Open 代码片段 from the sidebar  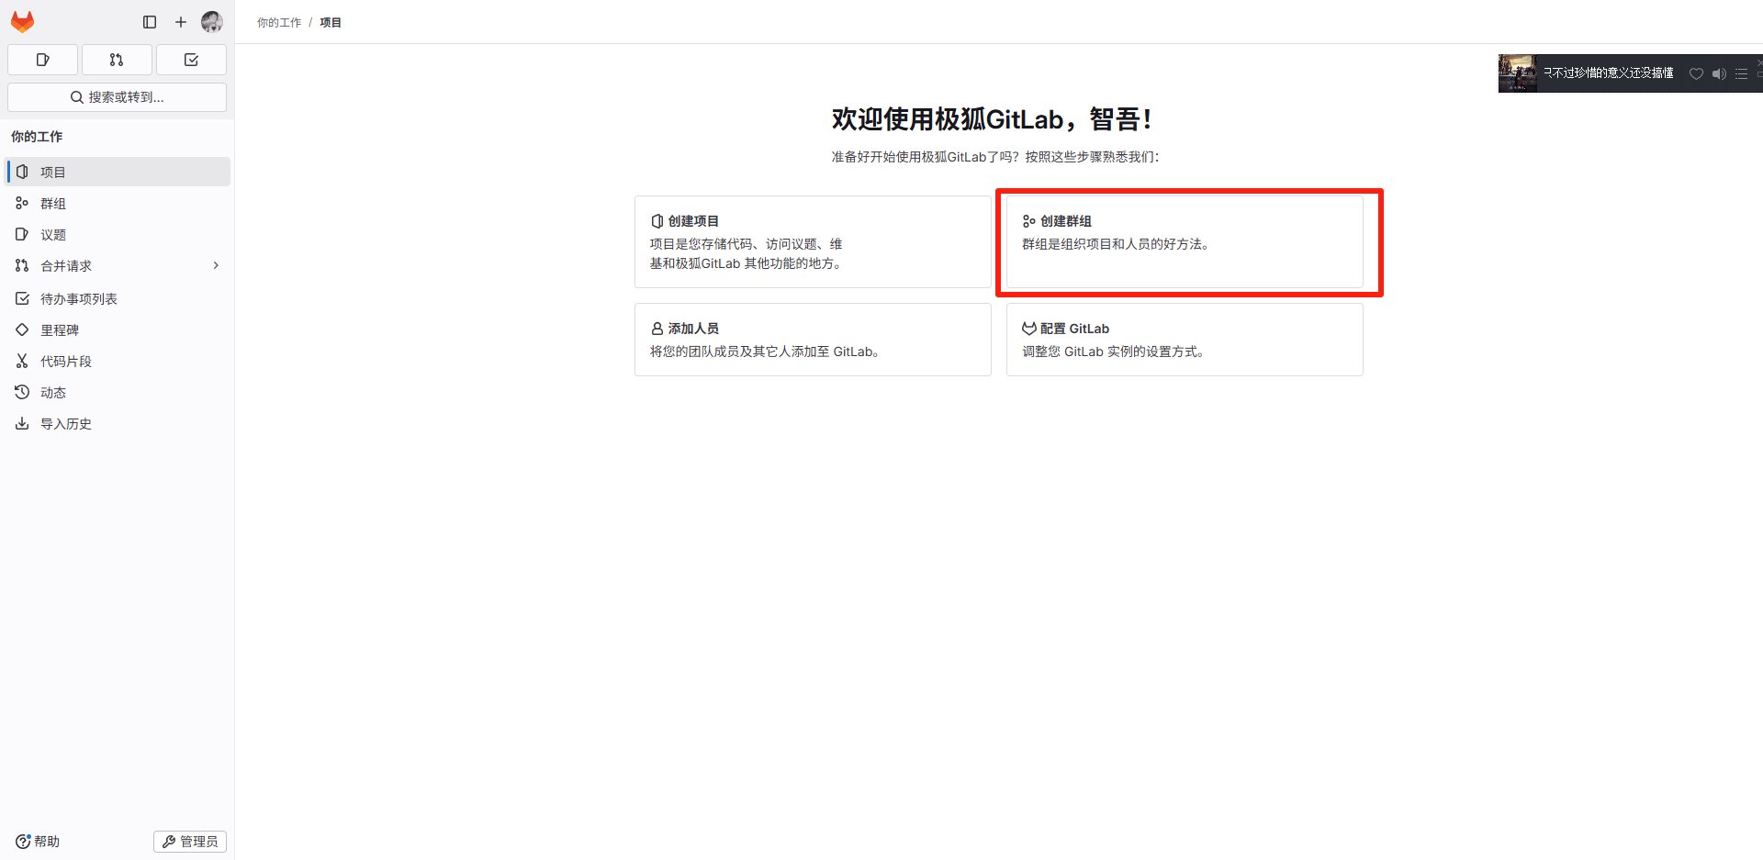click(66, 362)
